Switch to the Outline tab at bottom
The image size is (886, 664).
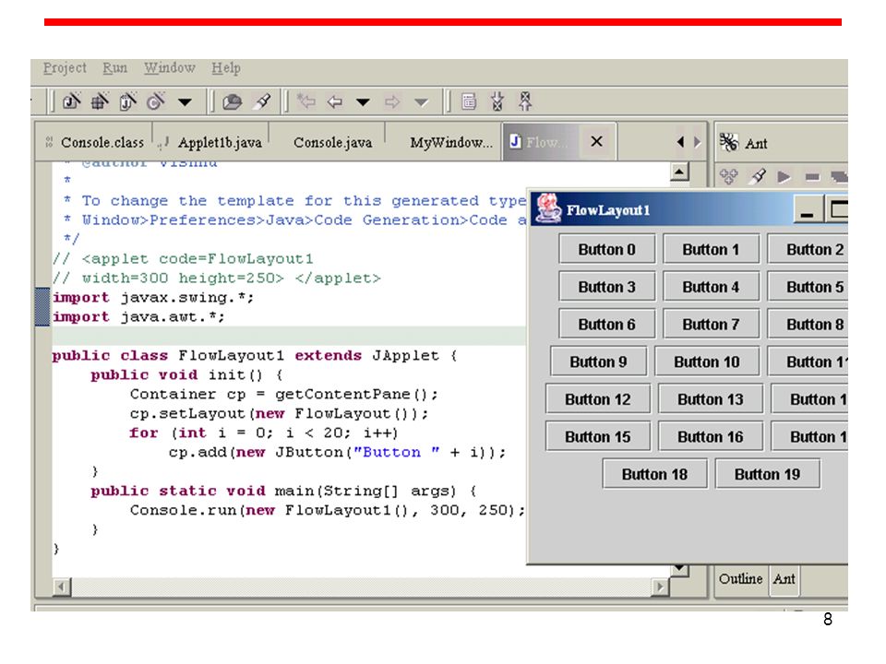741,579
